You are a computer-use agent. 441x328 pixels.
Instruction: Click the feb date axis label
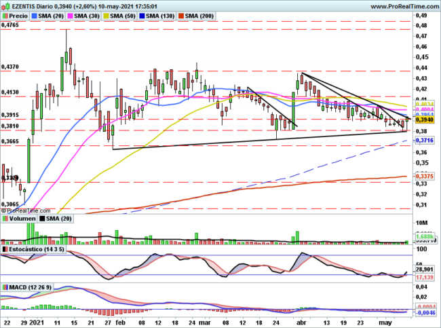121,323
